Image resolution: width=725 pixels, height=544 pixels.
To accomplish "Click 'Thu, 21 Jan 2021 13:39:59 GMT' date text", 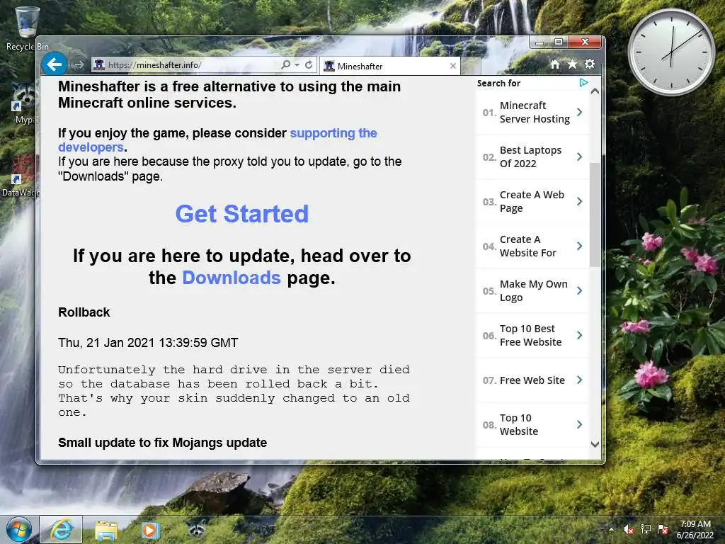I will coord(148,343).
